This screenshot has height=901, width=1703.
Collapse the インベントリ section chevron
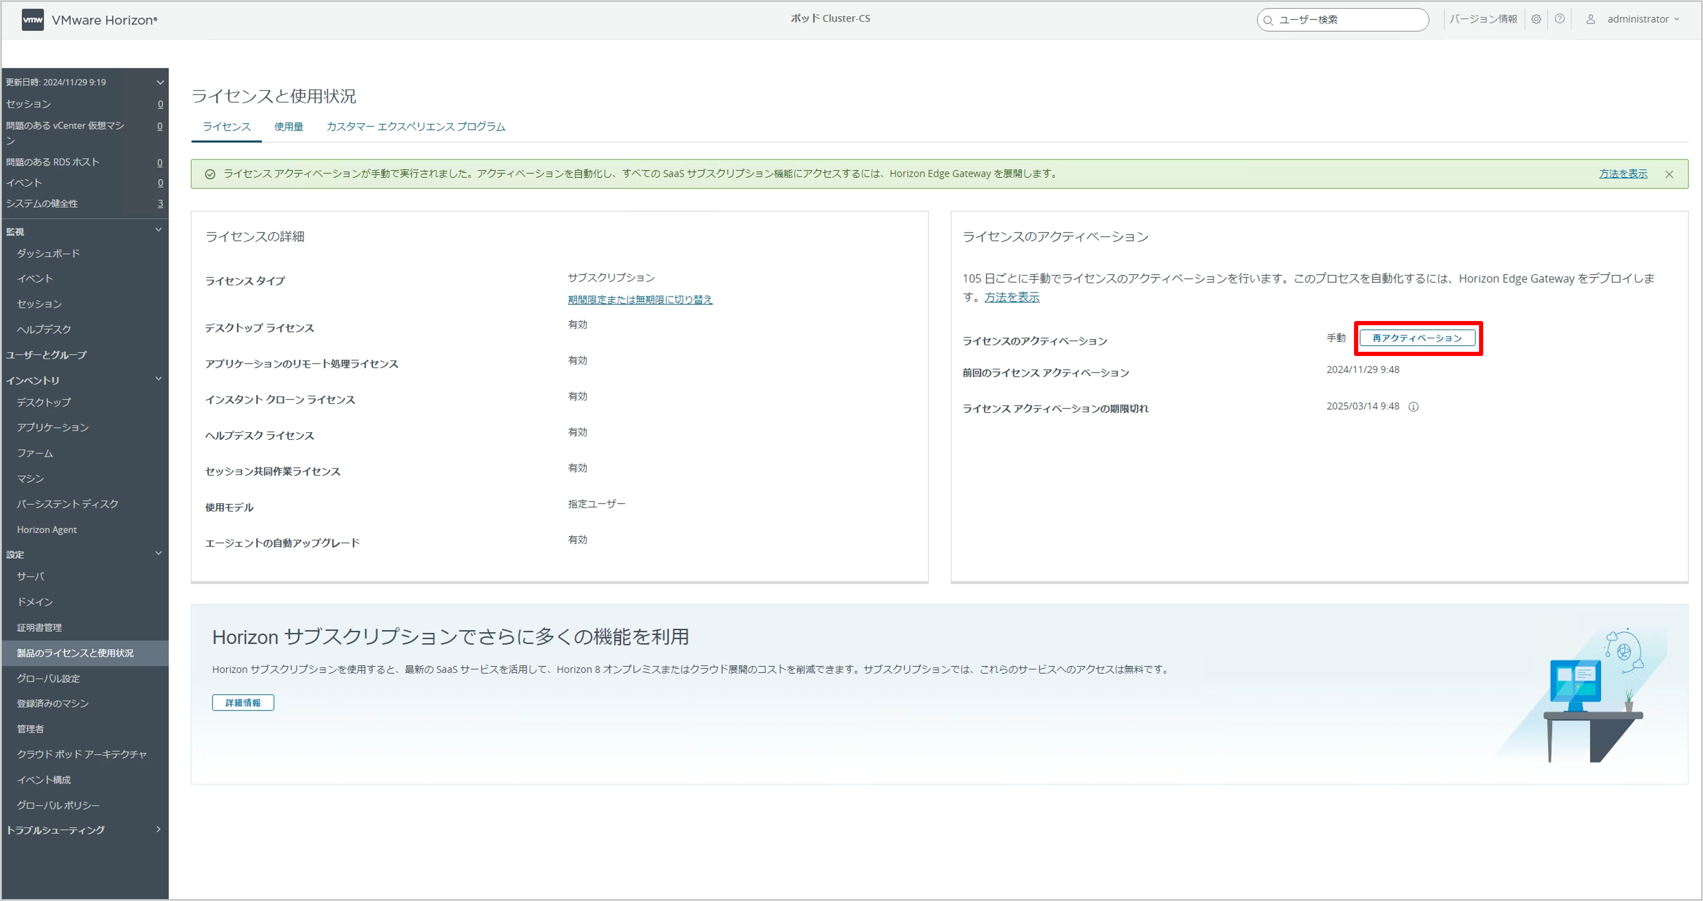[x=159, y=379]
